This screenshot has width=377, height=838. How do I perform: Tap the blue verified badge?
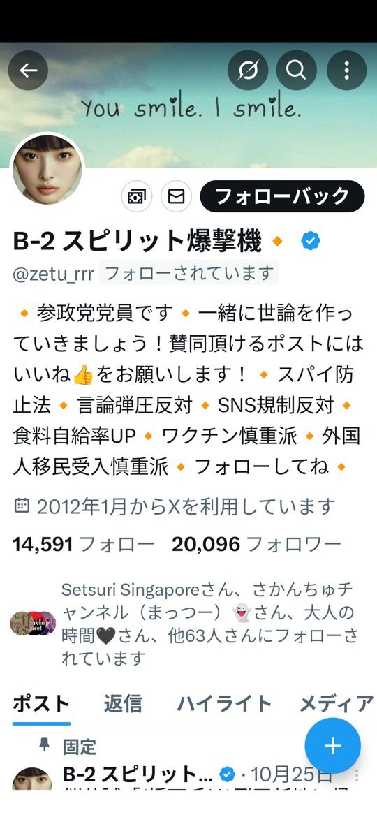click(311, 242)
